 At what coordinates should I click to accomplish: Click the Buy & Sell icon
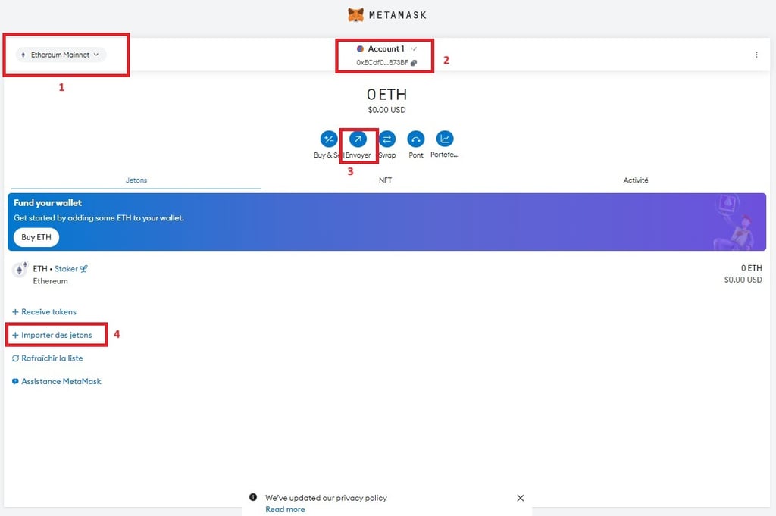click(329, 139)
